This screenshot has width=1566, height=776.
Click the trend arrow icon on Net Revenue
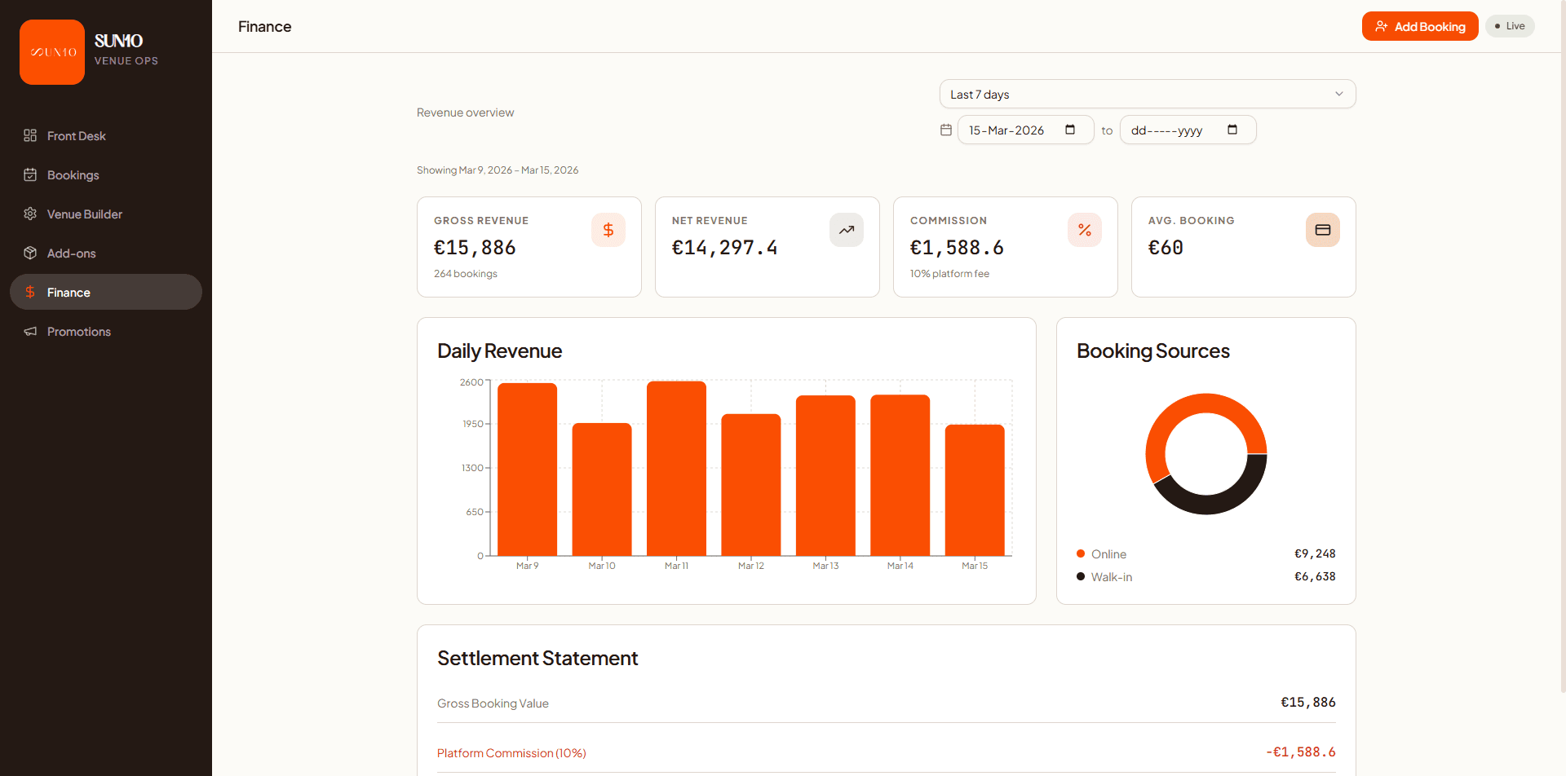846,230
